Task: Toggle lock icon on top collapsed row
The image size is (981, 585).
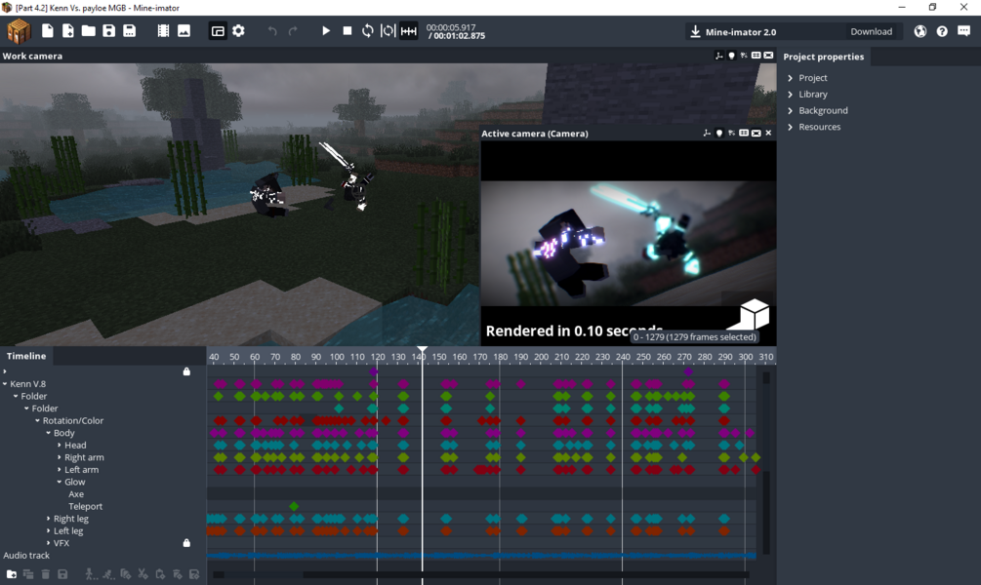Action: pos(186,371)
